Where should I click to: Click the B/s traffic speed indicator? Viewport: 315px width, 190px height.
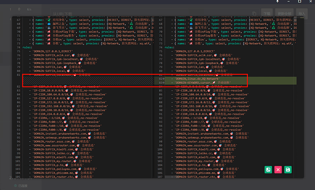pos(29,9)
